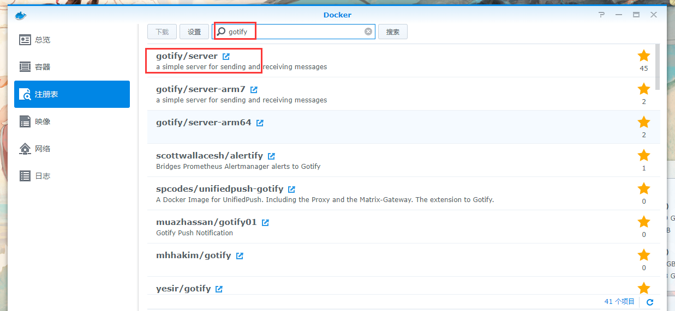675x311 pixels.
Task: Click the Docker whale logo icon
Action: coord(20,15)
